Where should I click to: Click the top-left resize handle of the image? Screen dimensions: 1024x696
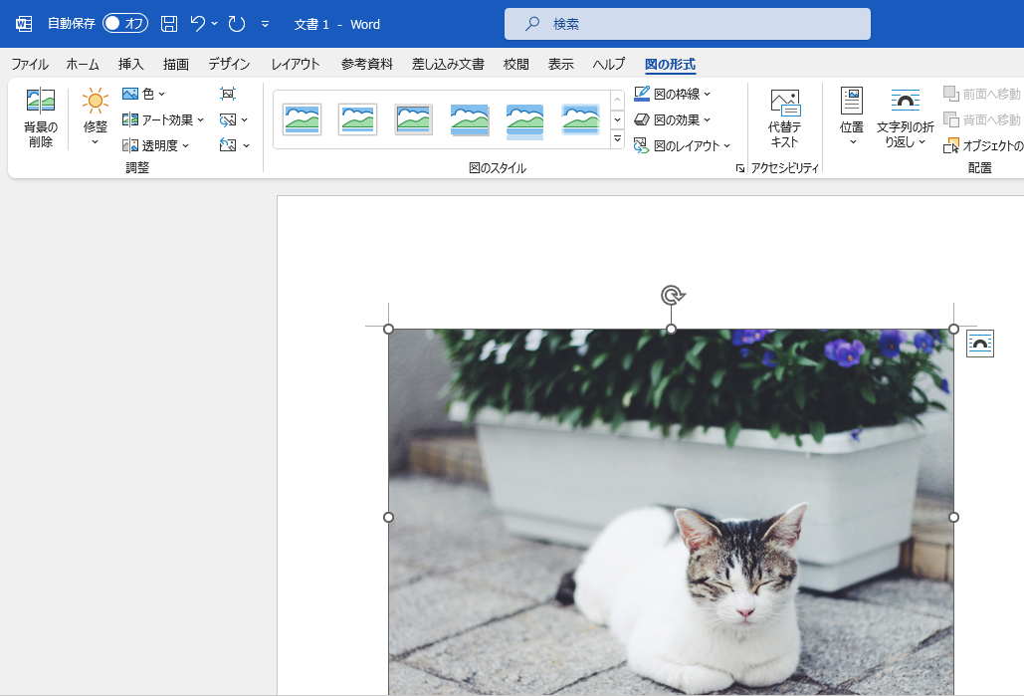coord(388,329)
